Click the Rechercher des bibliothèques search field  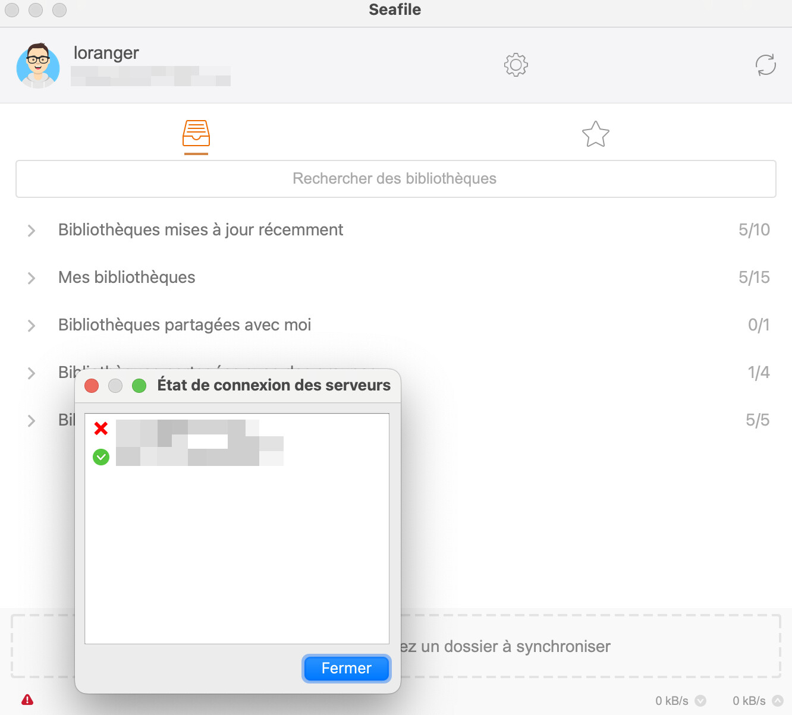(x=395, y=179)
